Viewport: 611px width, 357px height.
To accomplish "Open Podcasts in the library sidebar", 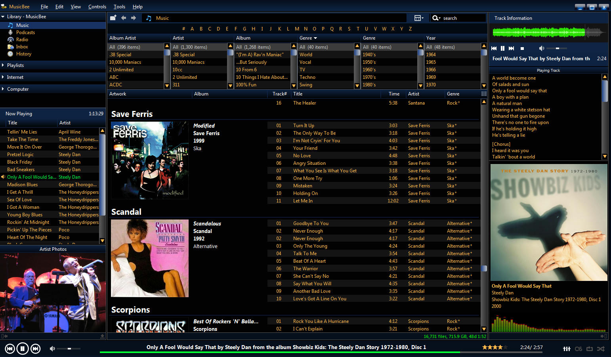I will click(x=25, y=32).
